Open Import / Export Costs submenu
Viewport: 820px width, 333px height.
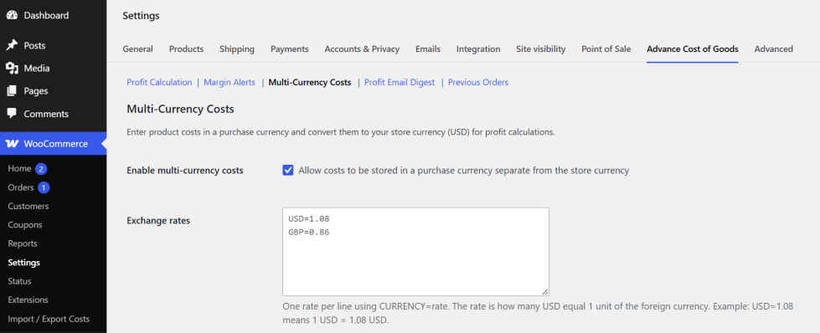tap(49, 319)
